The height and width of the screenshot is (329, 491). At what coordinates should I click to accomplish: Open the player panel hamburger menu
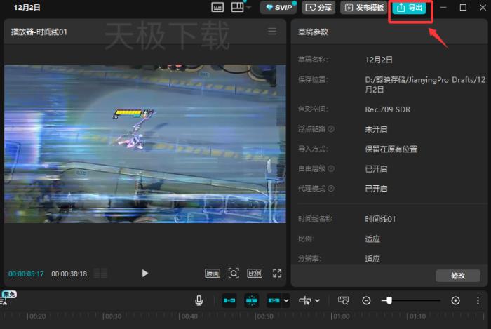pos(272,32)
